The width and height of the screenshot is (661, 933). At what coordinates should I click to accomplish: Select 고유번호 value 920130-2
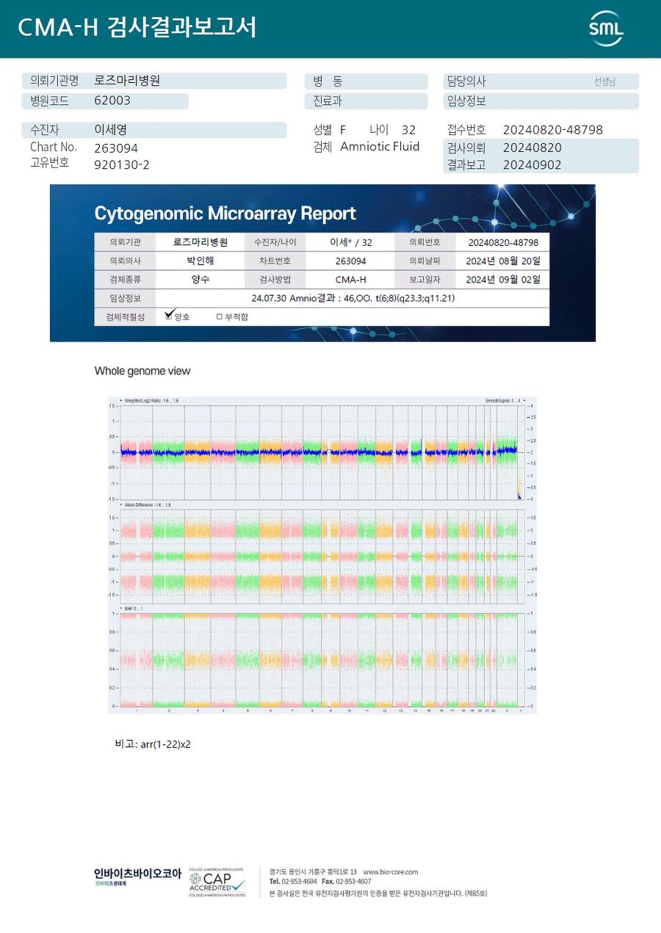[x=122, y=165]
